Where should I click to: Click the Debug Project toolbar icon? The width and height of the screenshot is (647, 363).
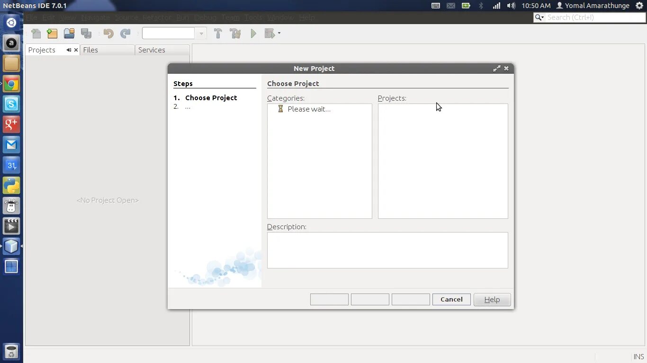tap(270, 34)
